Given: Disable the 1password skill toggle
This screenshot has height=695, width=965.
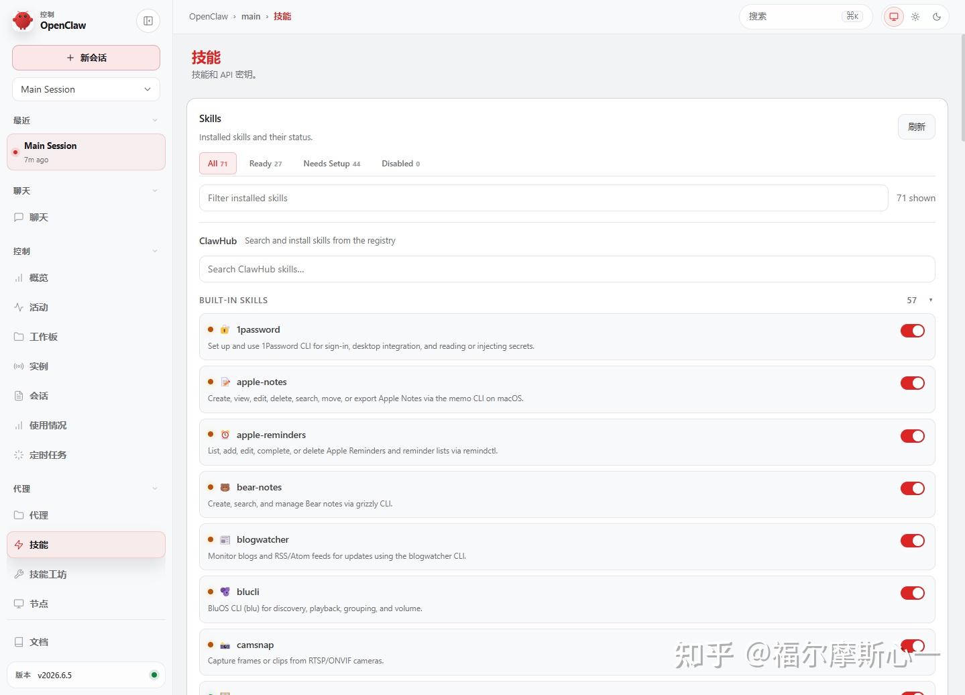Looking at the screenshot, I should point(913,331).
